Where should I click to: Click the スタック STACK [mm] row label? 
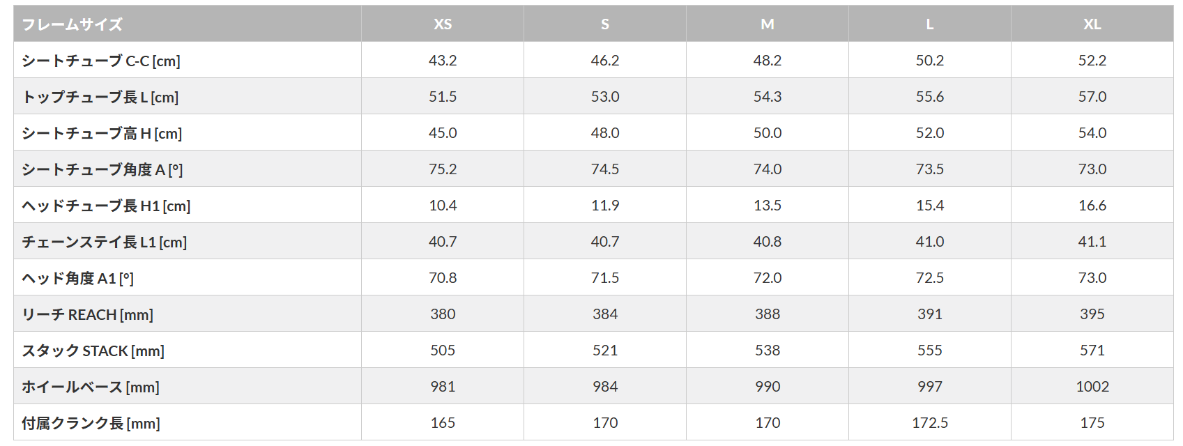93,351
